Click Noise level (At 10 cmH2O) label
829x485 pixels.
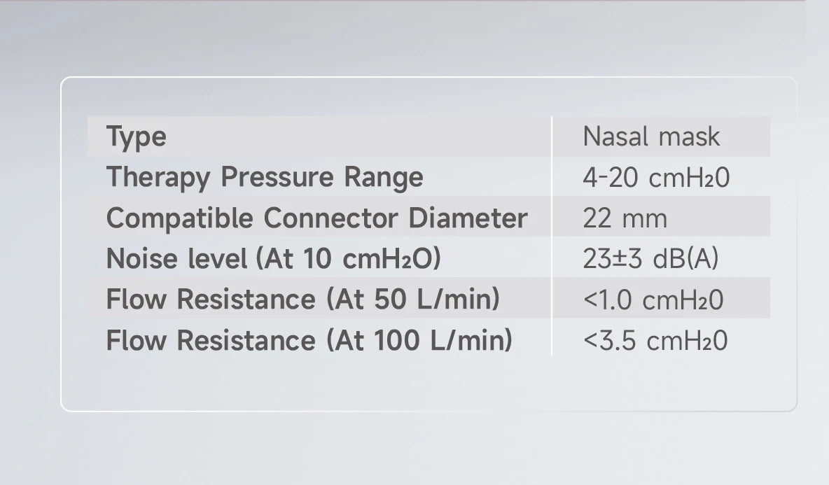click(273, 259)
